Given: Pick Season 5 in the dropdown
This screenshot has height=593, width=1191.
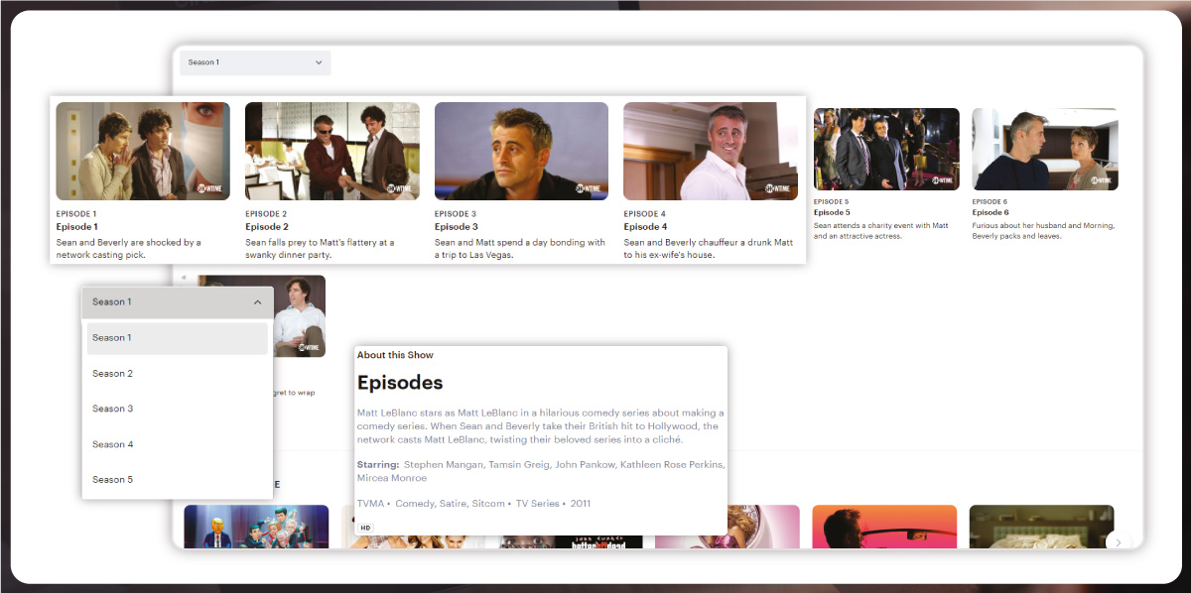Looking at the screenshot, I should coord(177,480).
